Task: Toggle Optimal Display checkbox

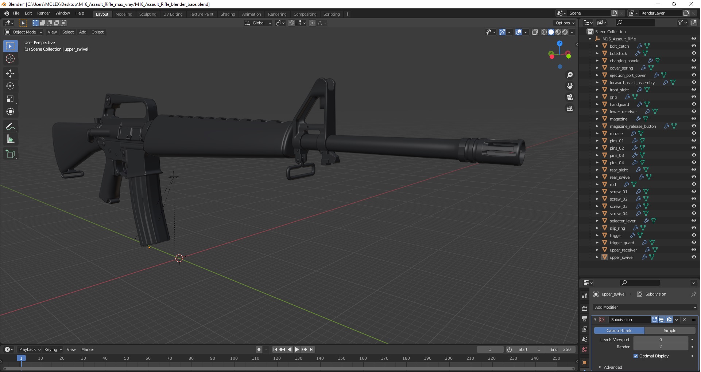Action: (636, 356)
